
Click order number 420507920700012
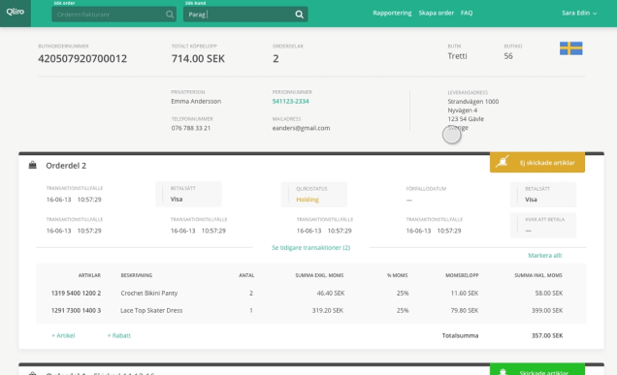coord(82,58)
